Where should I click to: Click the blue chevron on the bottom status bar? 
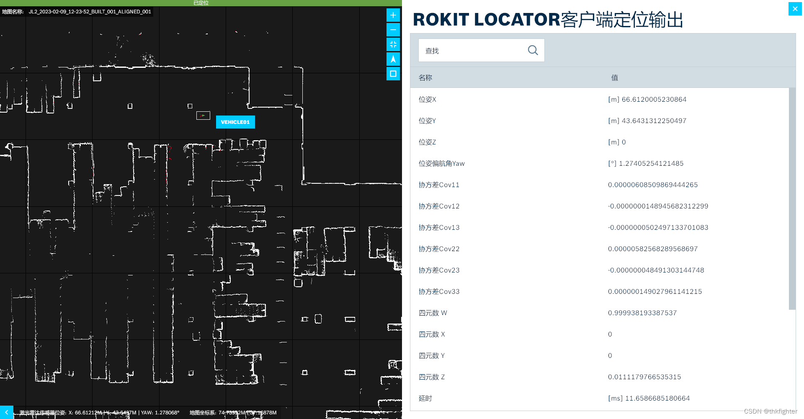[x=6, y=412]
